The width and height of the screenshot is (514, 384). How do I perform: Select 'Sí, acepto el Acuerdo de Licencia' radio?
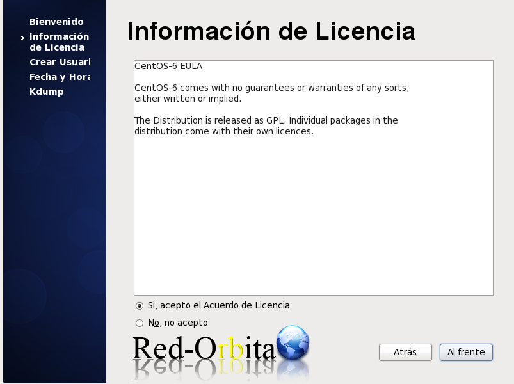tap(140, 306)
